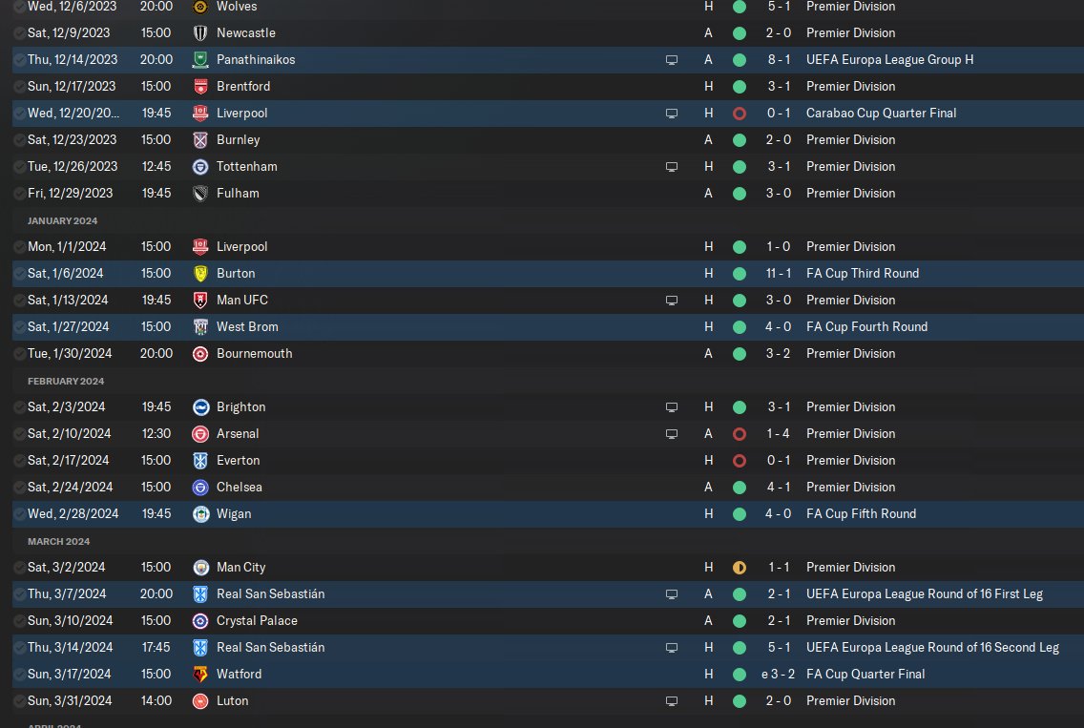Open the 11 - 1 score against Burton

(778, 273)
